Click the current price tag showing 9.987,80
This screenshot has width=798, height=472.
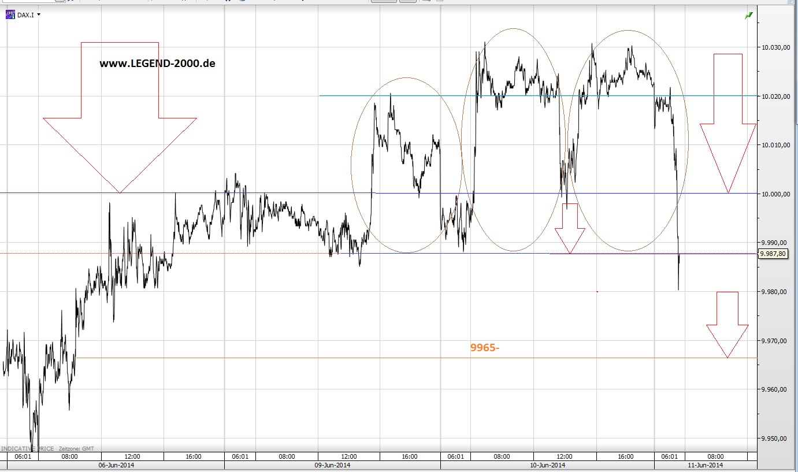point(774,253)
